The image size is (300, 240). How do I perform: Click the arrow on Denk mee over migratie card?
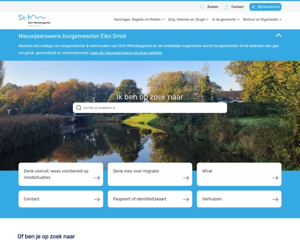click(x=186, y=178)
